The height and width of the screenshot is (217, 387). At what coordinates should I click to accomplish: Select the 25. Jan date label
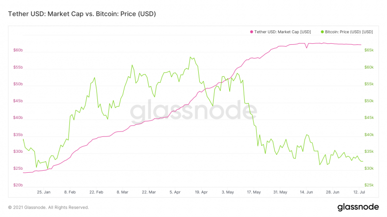pyautogui.click(x=43, y=192)
